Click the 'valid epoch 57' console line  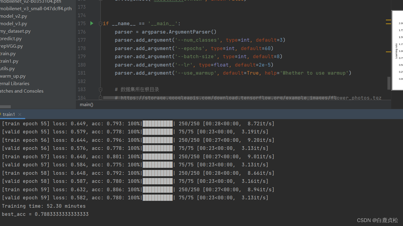click(135, 165)
